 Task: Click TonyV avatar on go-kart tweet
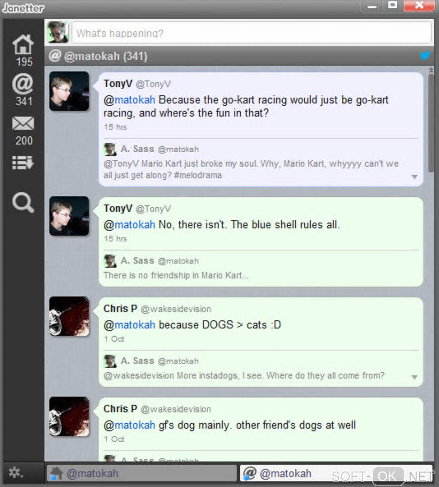click(69, 91)
